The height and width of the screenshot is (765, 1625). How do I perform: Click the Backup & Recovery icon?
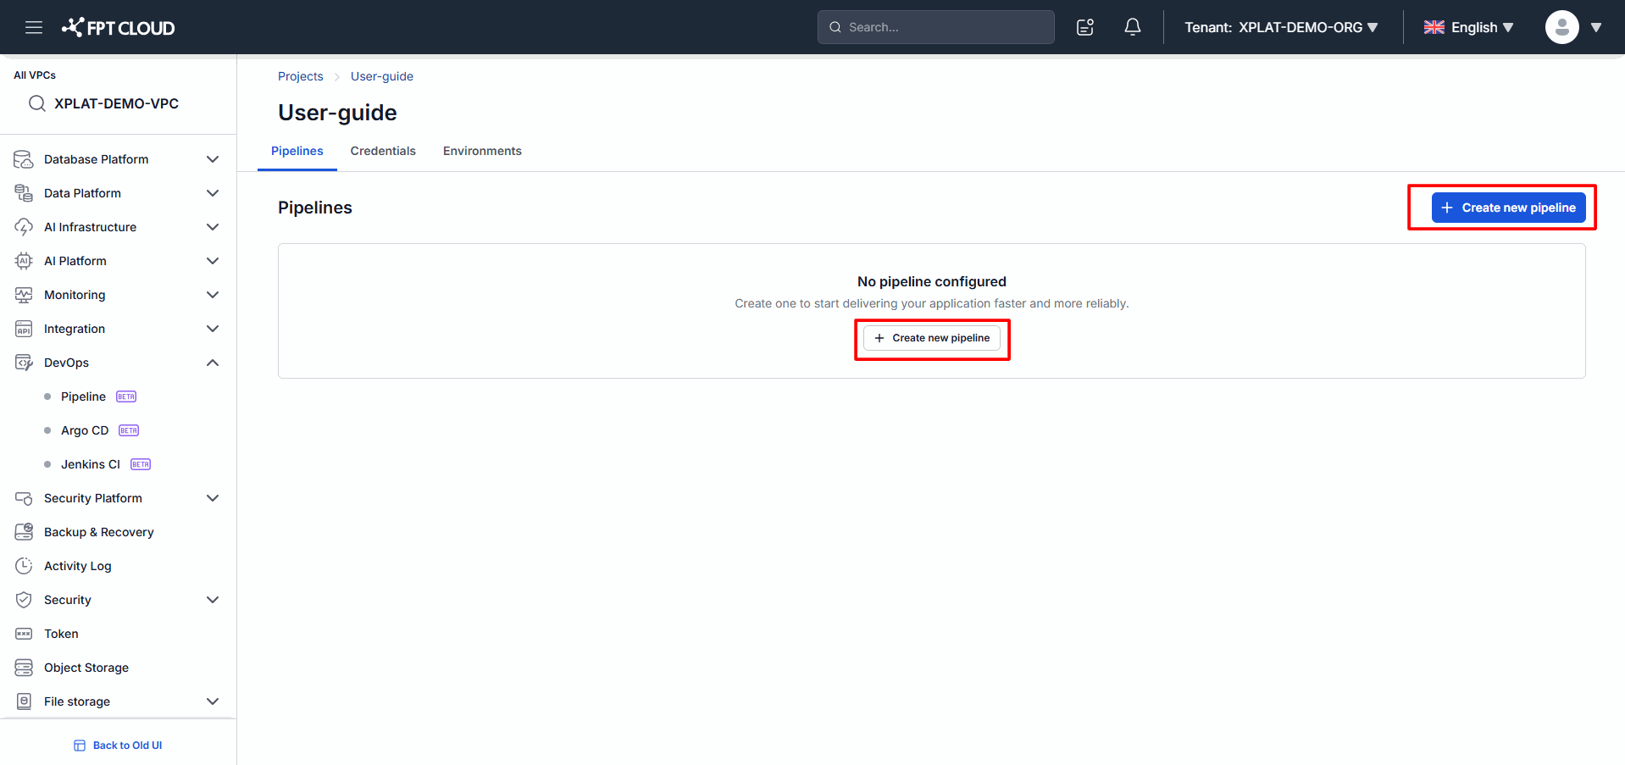(24, 532)
